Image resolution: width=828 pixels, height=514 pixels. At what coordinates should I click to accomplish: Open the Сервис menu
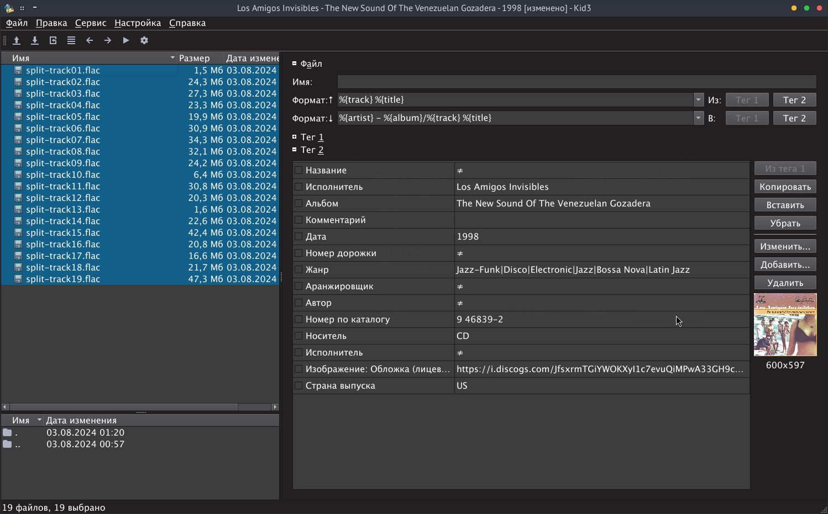[91, 23]
